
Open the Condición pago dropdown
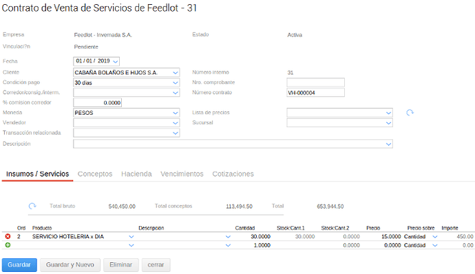coord(176,83)
